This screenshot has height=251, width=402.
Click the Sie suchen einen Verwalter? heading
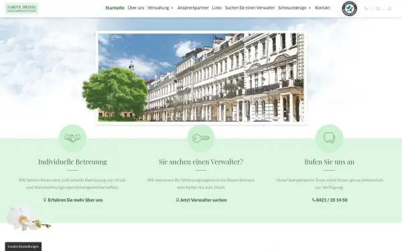(x=201, y=162)
